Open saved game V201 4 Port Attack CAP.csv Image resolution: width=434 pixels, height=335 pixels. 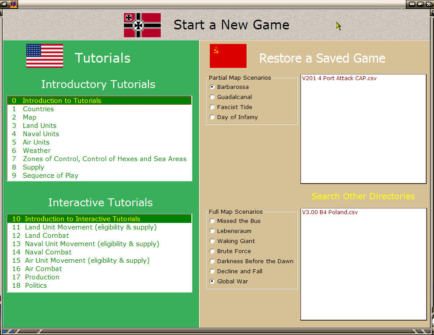[339, 78]
